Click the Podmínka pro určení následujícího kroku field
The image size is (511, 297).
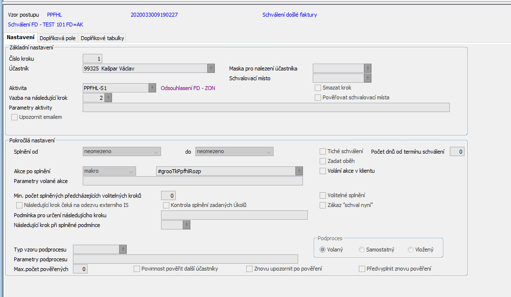(234, 215)
